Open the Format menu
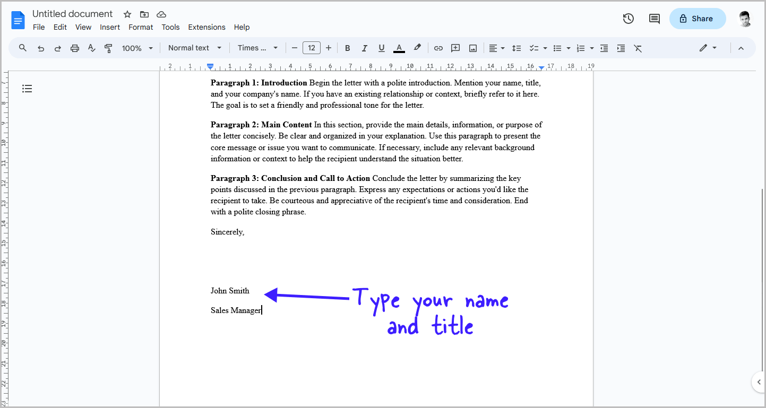This screenshot has width=766, height=408. click(140, 27)
